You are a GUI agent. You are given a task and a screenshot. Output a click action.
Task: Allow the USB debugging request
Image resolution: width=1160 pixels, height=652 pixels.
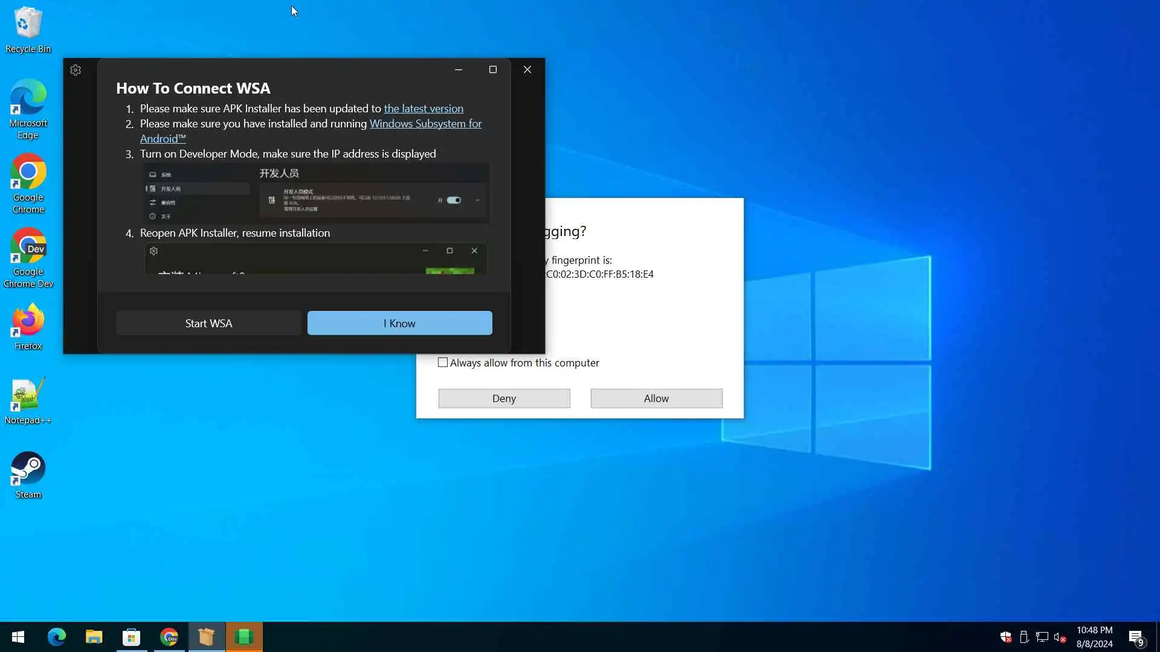pos(656,398)
